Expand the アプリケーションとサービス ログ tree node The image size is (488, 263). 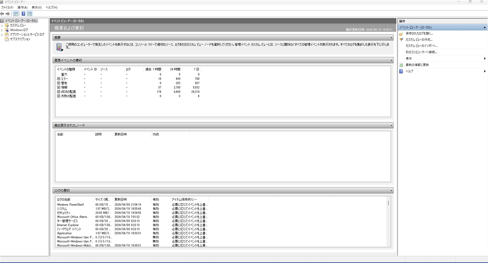pyautogui.click(x=2, y=35)
